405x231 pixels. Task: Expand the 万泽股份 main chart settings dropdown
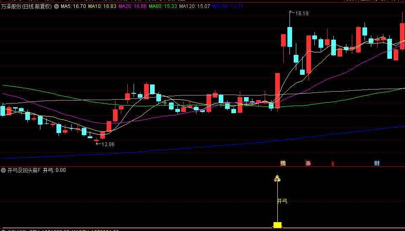(56, 6)
